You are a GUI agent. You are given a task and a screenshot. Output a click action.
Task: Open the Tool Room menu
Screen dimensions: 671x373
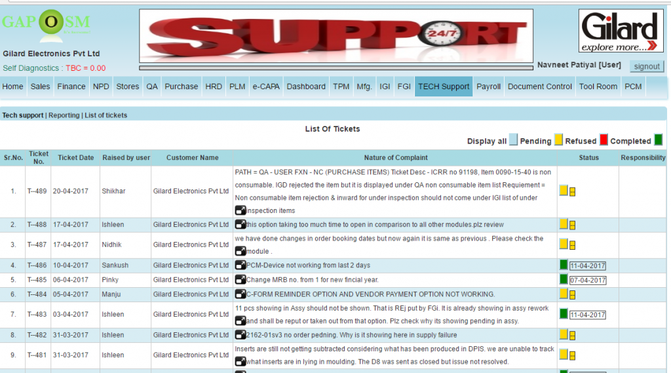[598, 87]
